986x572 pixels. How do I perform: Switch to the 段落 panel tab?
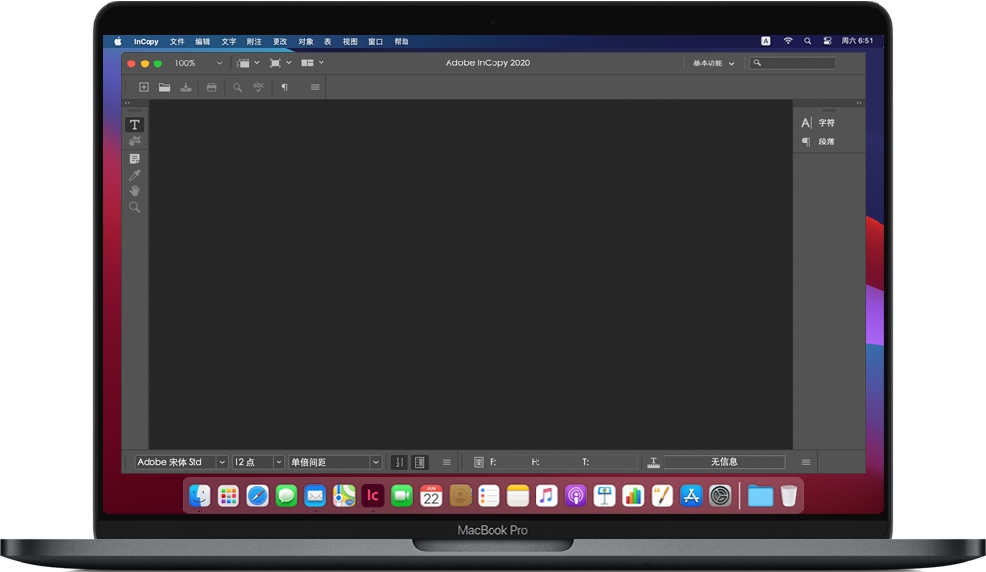826,142
